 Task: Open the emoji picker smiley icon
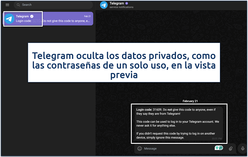139,148
